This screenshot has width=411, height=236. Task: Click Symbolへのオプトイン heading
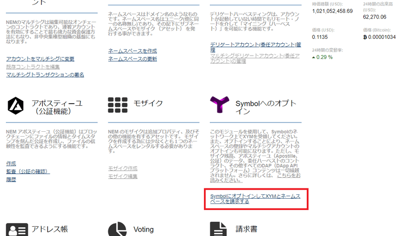pos(266,107)
